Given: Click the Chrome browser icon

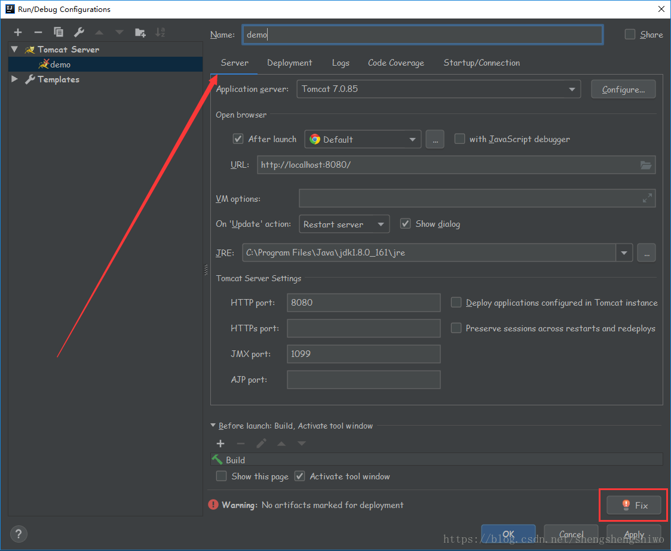Looking at the screenshot, I should [x=315, y=139].
